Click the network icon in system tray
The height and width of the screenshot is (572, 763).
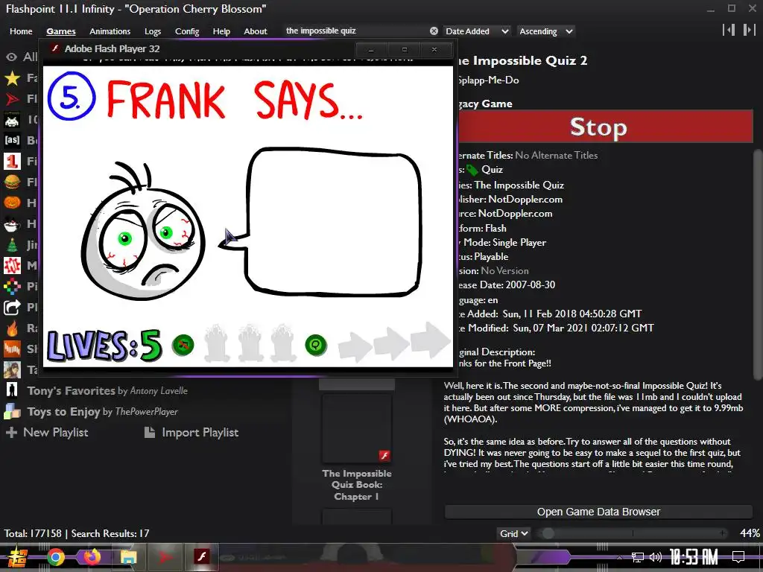pyautogui.click(x=638, y=557)
